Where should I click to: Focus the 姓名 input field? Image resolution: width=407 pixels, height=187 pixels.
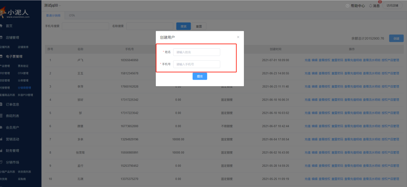tap(196, 52)
